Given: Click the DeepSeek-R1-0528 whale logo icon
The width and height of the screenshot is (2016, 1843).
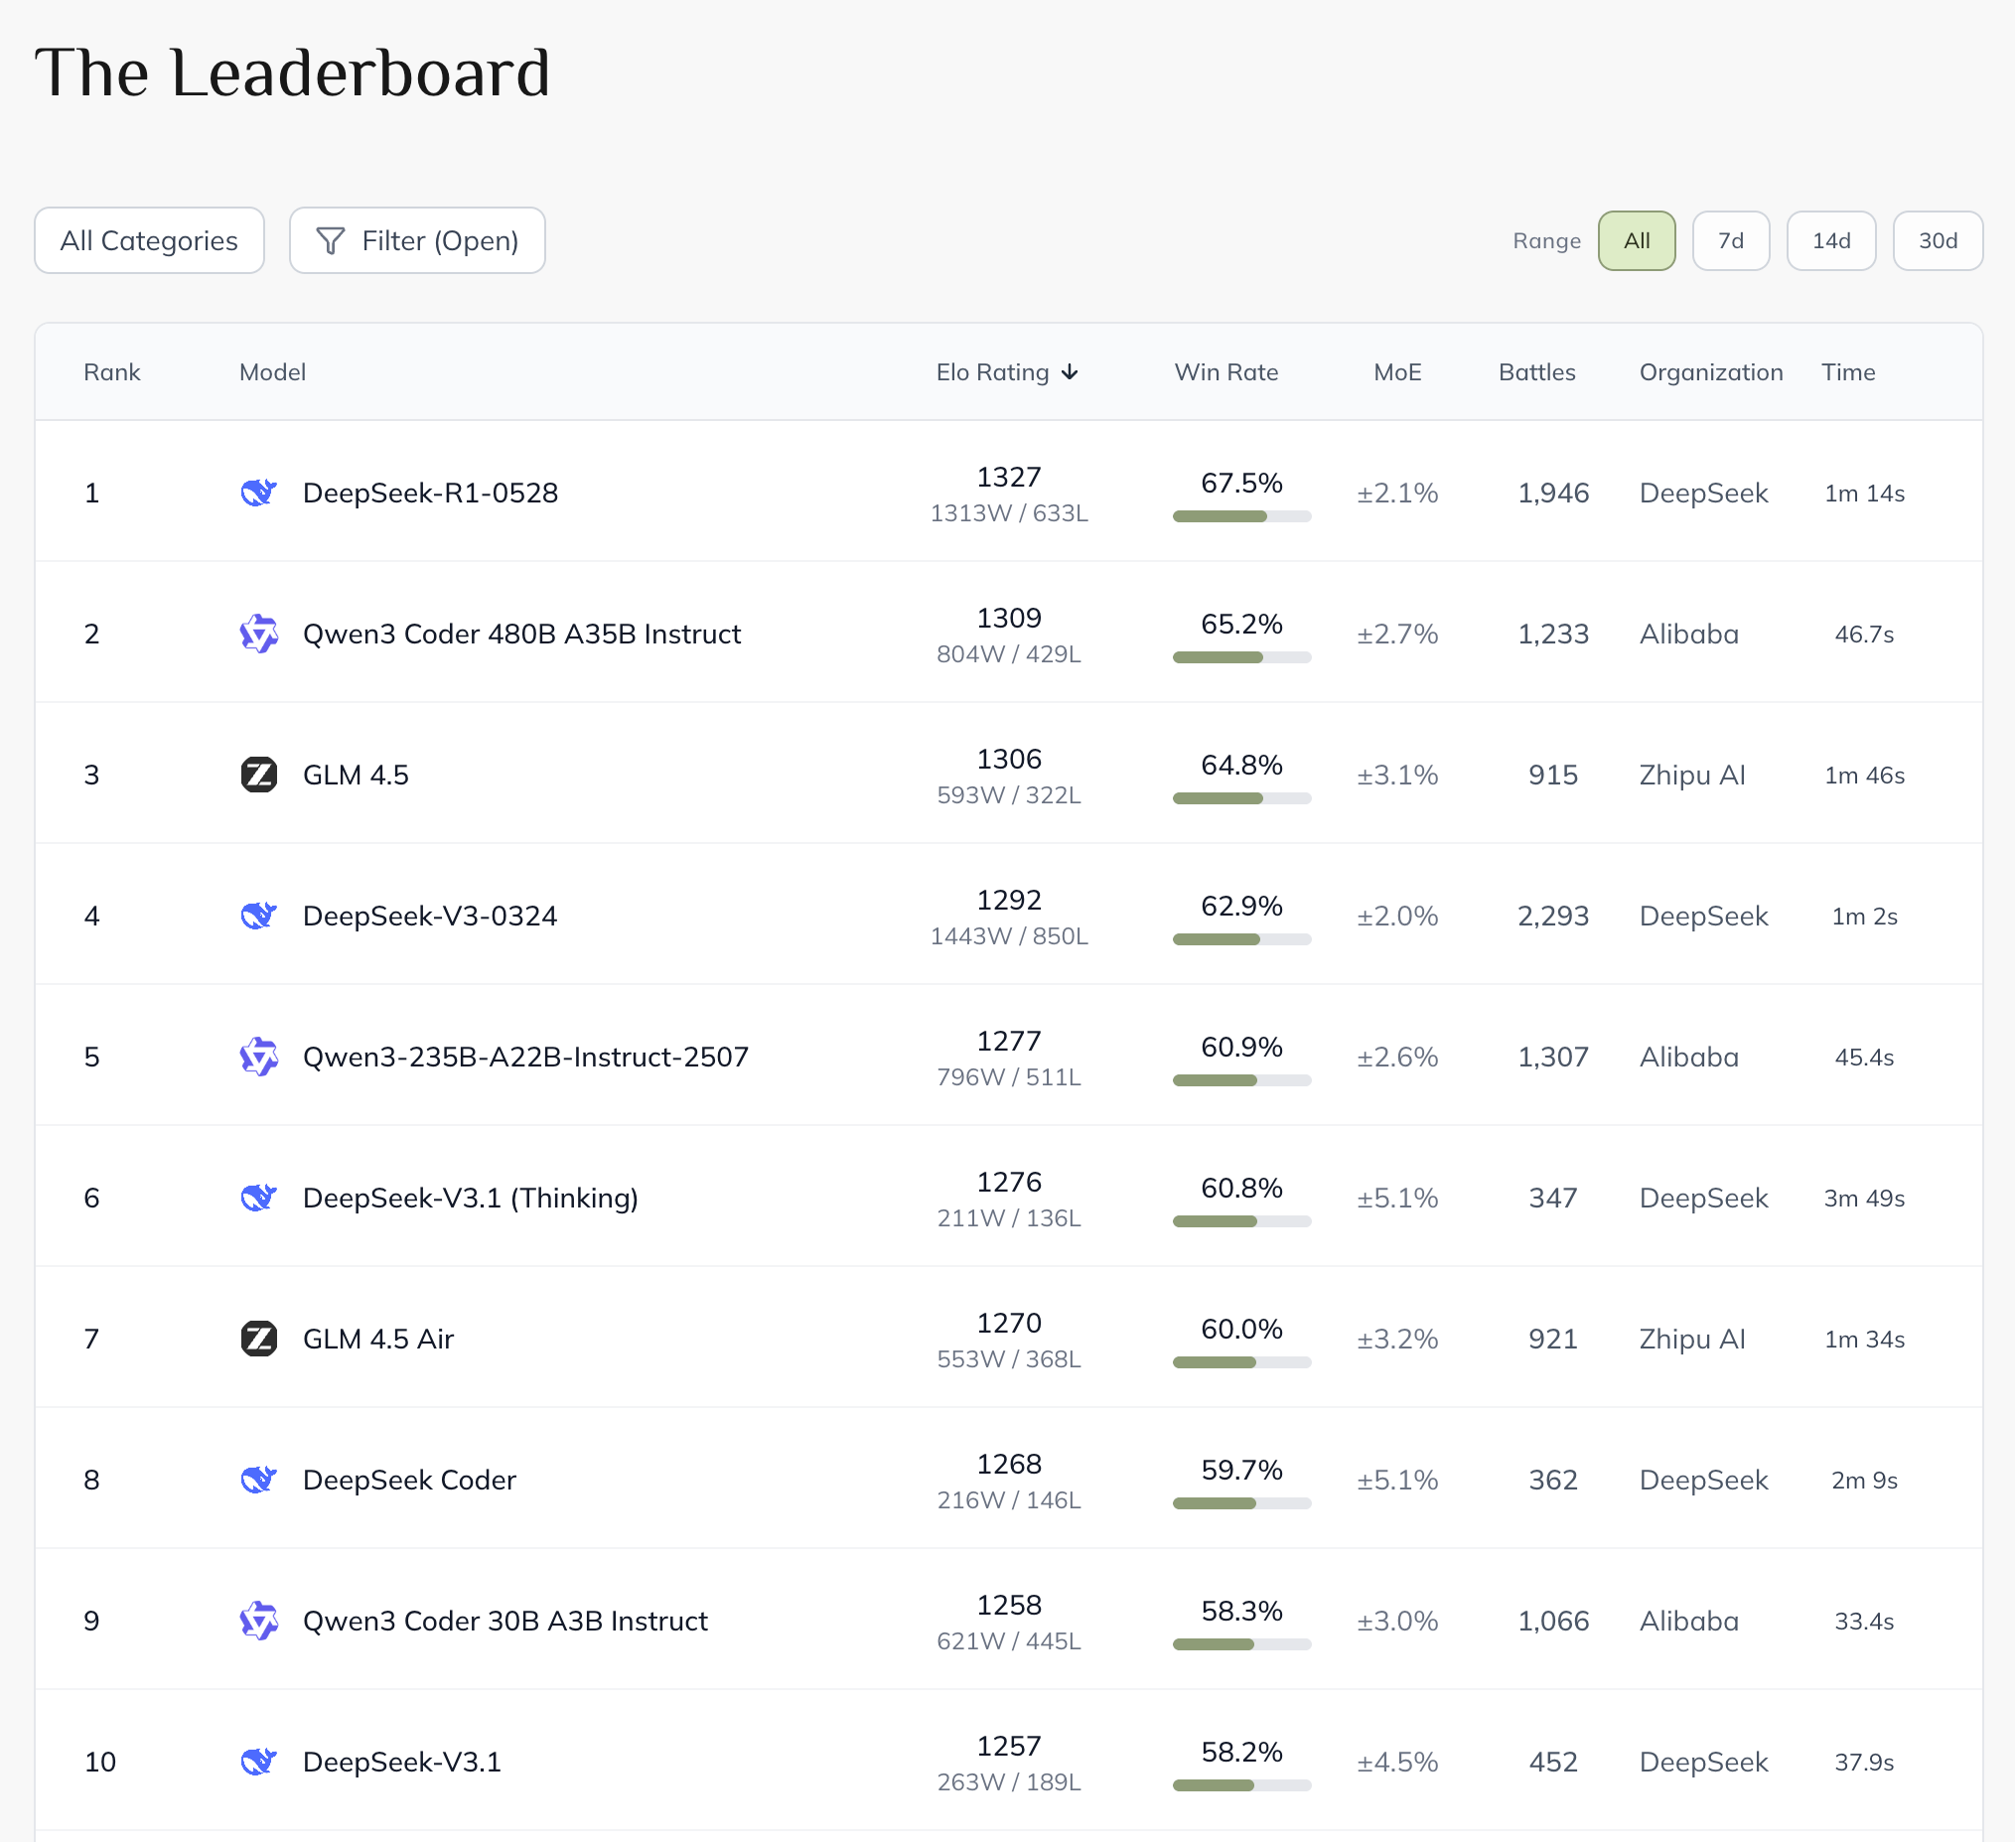Looking at the screenshot, I should [x=258, y=493].
